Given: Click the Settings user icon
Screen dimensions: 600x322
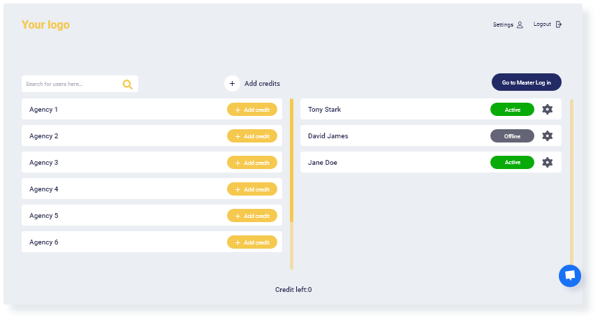Looking at the screenshot, I should 520,25.
